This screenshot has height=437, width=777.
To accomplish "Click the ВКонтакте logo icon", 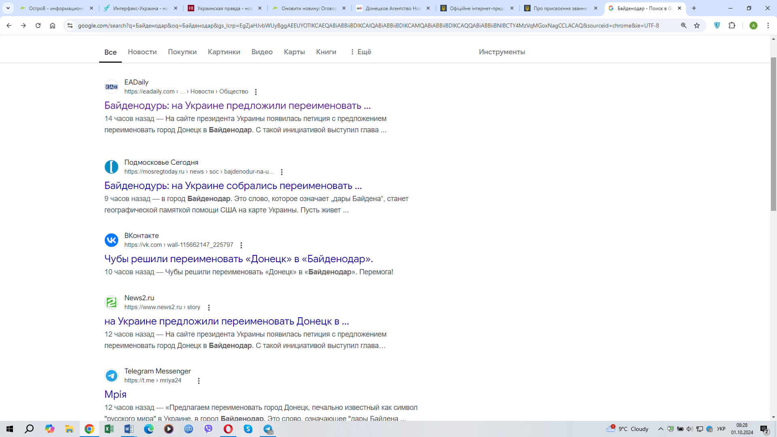I will tap(111, 240).
